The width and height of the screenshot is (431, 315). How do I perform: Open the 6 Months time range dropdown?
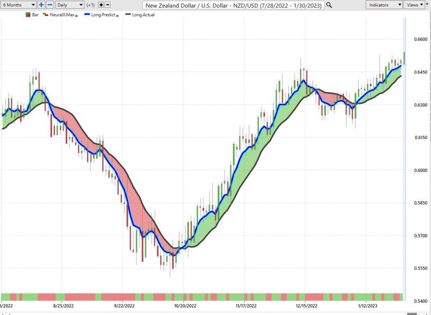tap(18, 5)
